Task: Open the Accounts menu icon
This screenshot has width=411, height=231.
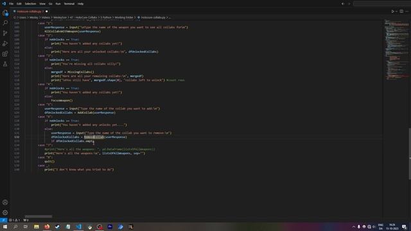Action: point(5,202)
